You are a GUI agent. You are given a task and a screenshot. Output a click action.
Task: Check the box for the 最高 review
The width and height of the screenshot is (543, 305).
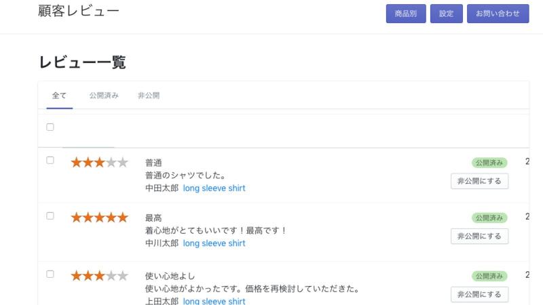(x=50, y=216)
